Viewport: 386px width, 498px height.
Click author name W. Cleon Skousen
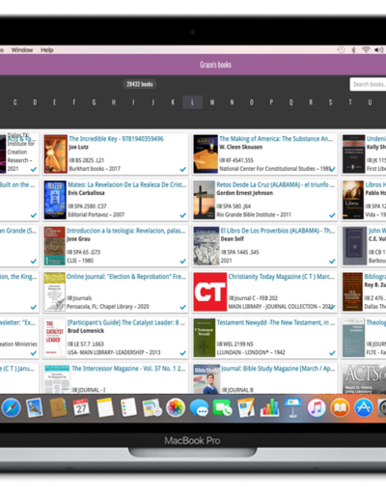(241, 147)
